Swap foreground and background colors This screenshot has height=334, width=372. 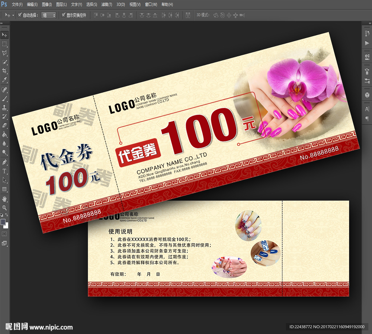7,215
